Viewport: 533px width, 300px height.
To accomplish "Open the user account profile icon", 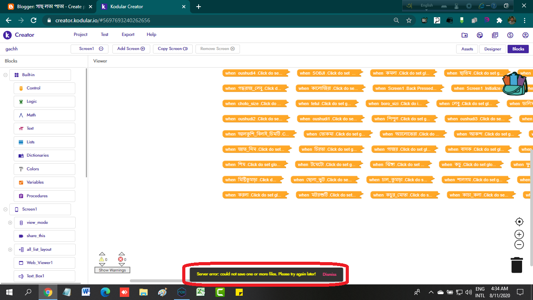I will [x=525, y=35].
